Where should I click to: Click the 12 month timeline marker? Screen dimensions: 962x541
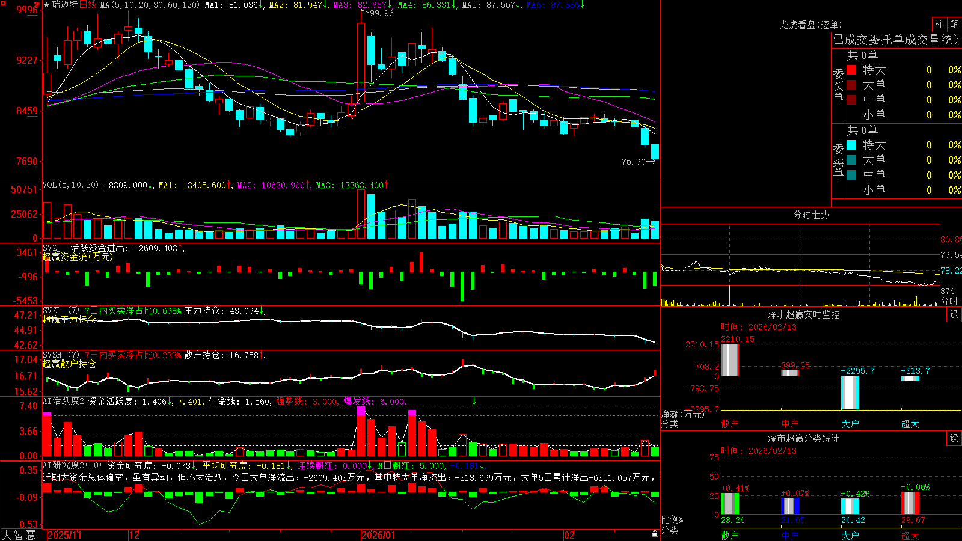tap(135, 535)
